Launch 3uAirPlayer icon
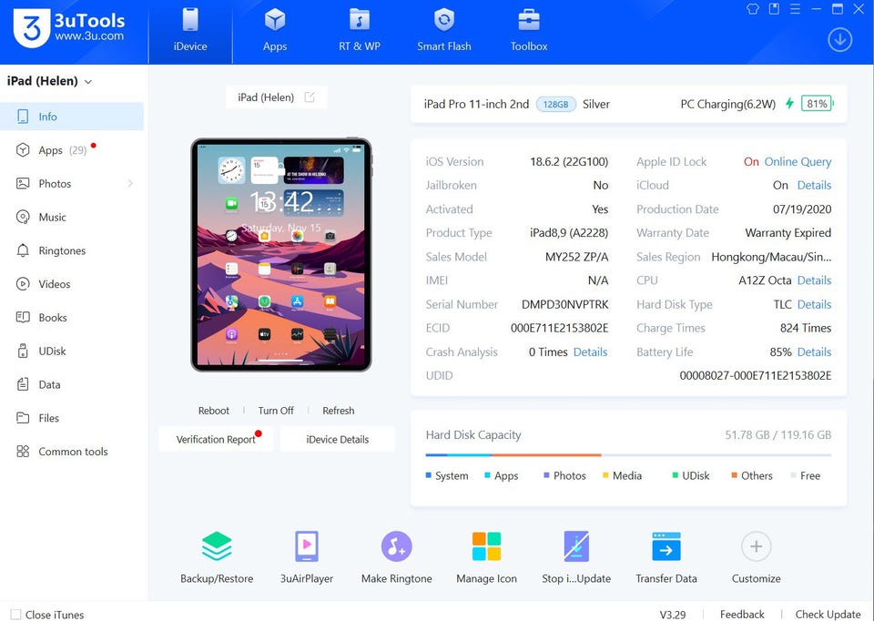This screenshot has height=621, width=874. [307, 546]
